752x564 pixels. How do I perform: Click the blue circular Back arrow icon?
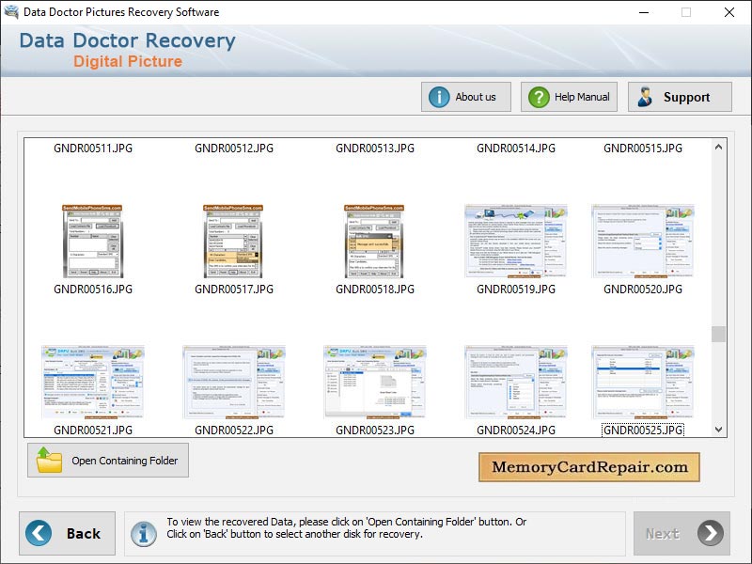[39, 533]
